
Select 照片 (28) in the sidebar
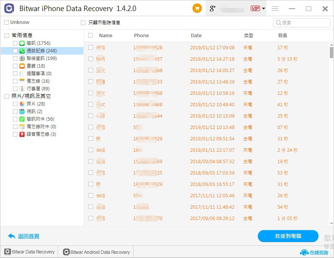[x=36, y=104]
